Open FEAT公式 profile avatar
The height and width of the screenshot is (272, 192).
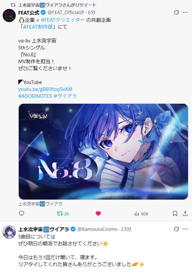(x=9, y=15)
